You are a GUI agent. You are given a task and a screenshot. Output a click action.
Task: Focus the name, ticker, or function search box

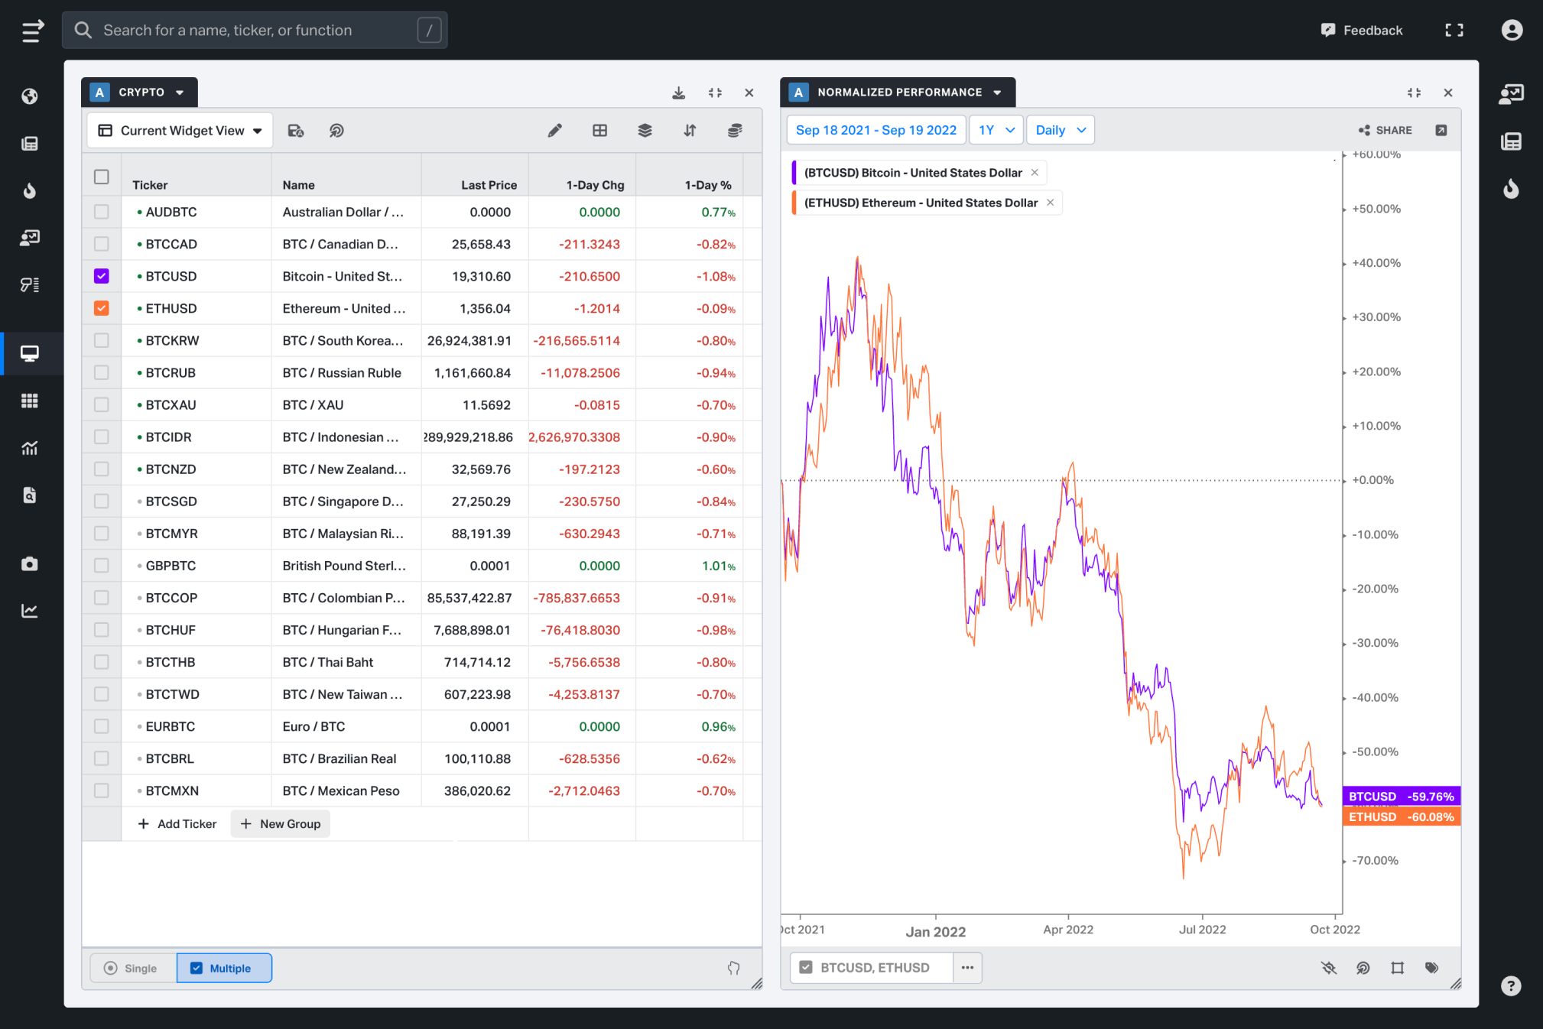[x=255, y=31]
